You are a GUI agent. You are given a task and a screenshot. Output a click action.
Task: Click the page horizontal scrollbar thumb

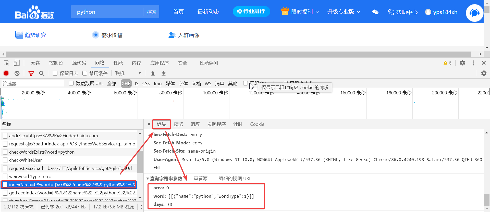[x=239, y=54]
